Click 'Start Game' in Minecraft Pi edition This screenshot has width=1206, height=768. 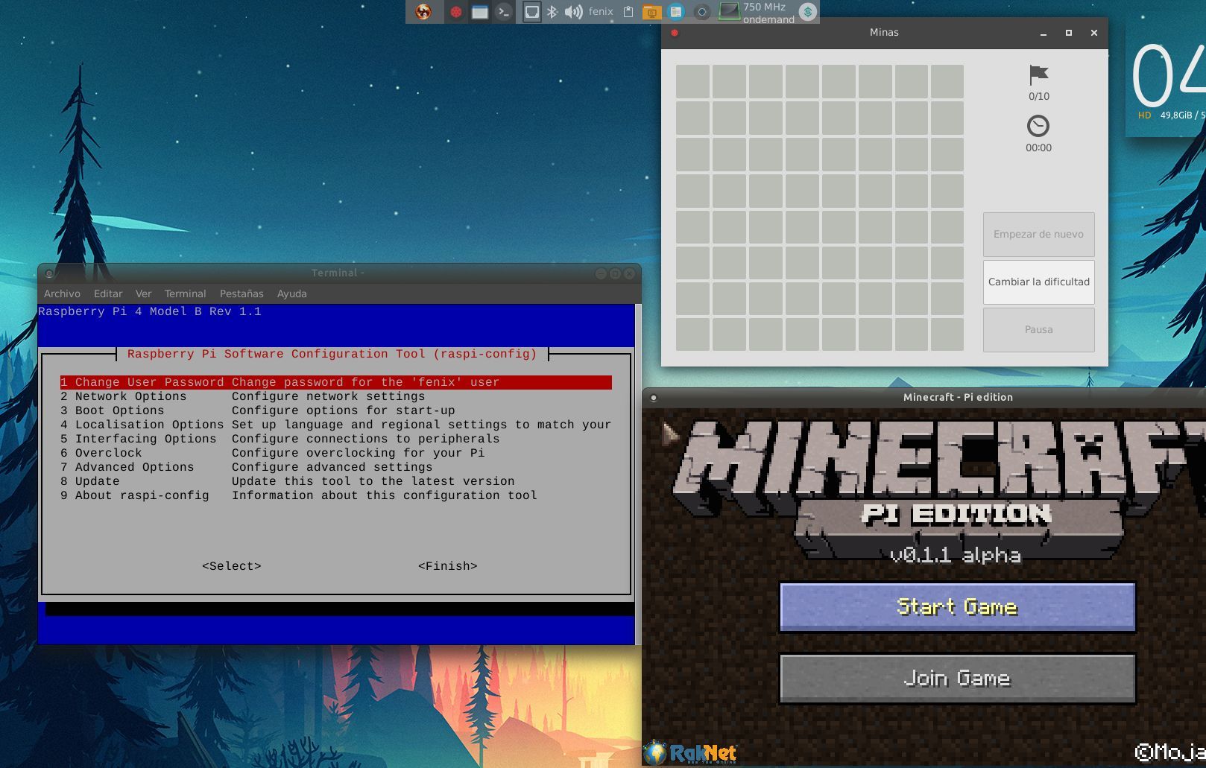(x=957, y=607)
